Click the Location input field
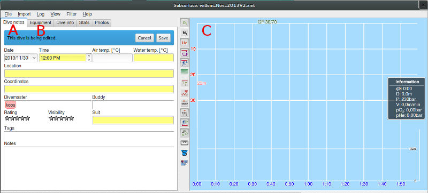Viewport: 428px width, 193px height. (89, 74)
